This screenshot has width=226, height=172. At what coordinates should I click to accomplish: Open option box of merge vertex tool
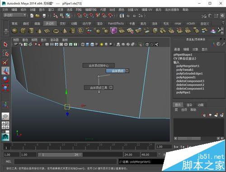pos(111,88)
